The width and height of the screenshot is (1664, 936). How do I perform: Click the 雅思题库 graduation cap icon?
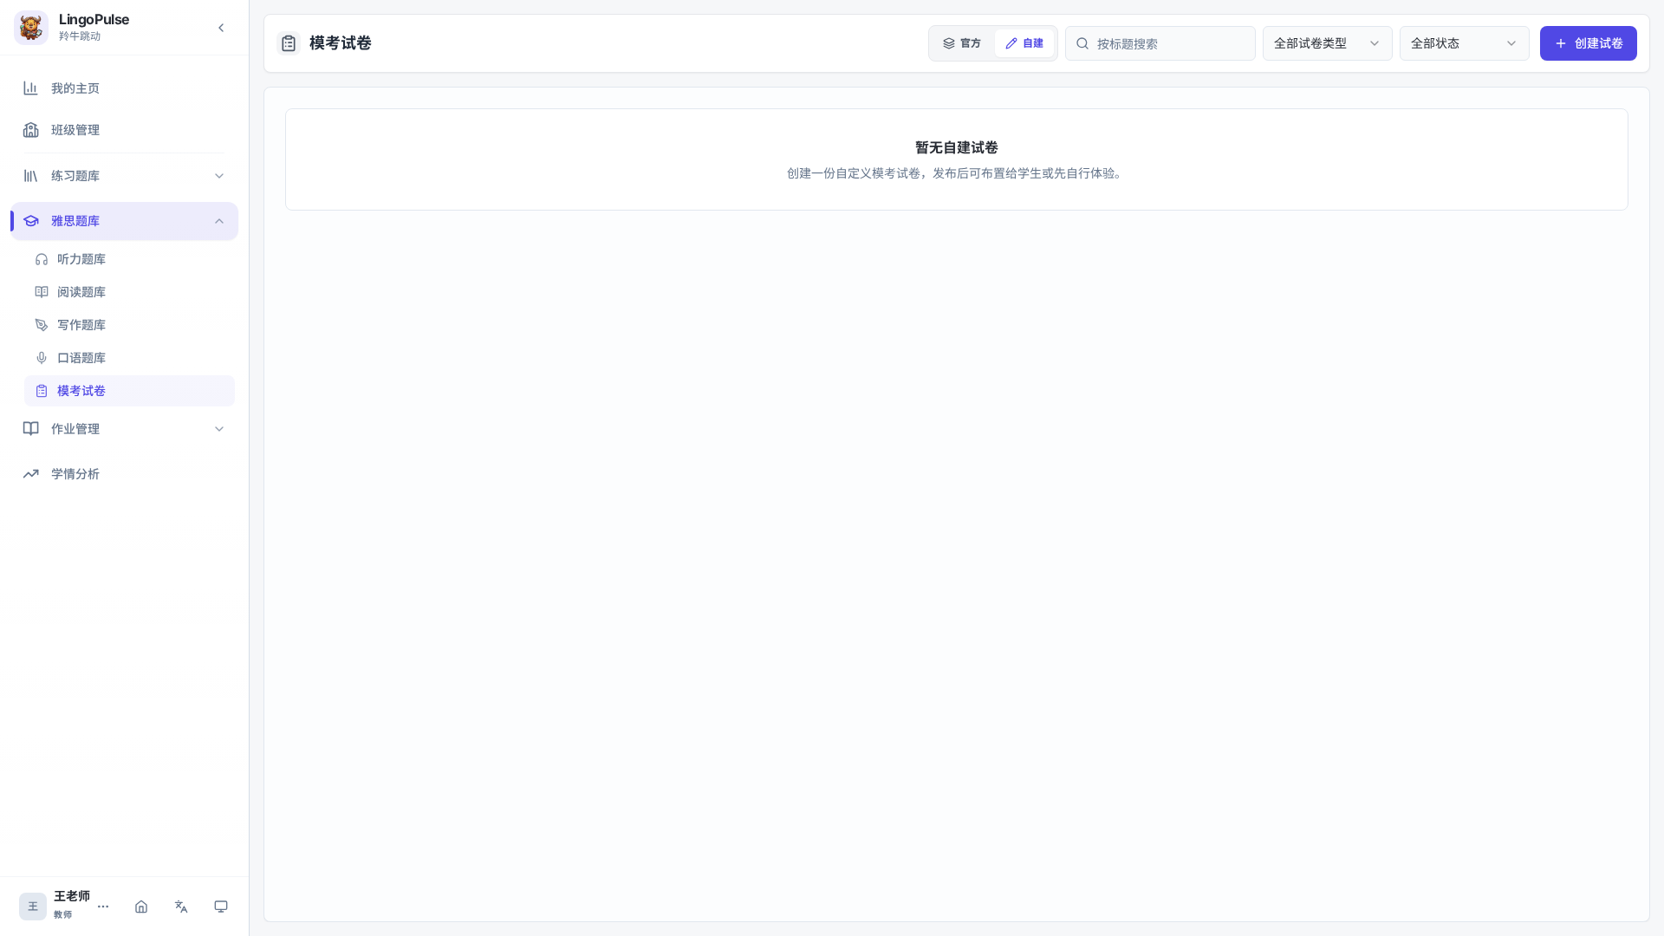point(31,221)
